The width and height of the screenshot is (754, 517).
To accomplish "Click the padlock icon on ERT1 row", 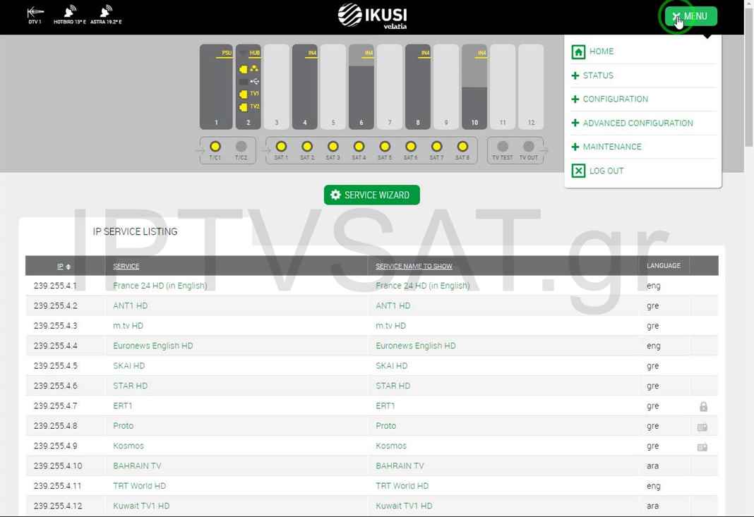I will click(x=703, y=406).
